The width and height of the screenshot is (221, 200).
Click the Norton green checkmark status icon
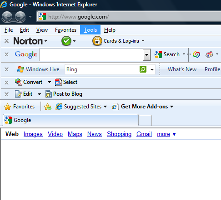pos(66,41)
